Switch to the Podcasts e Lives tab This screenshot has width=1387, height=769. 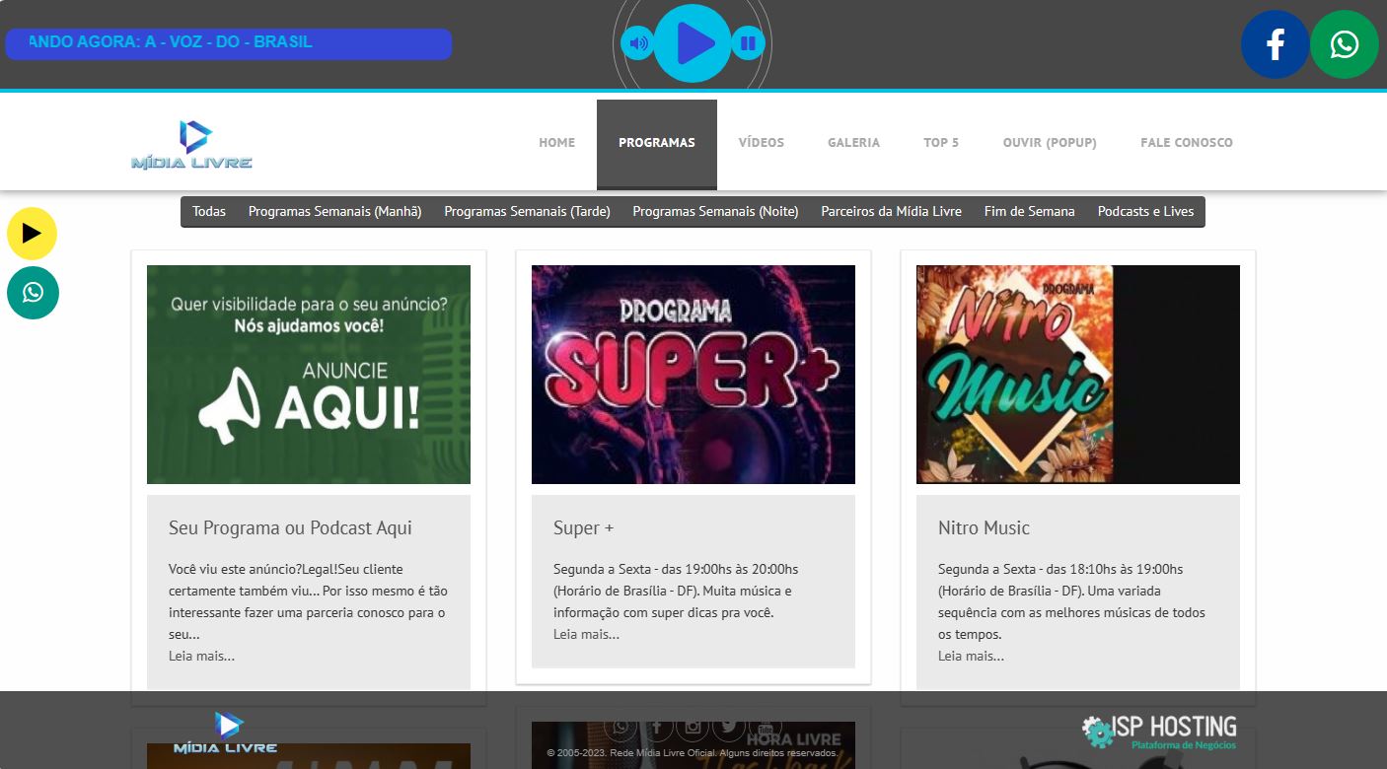[x=1145, y=211]
